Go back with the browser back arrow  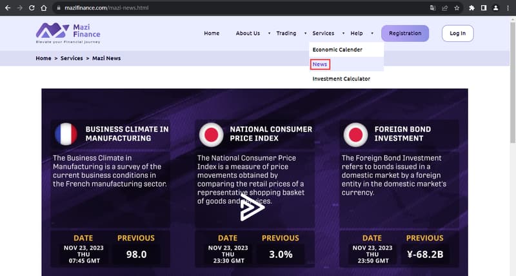[8, 8]
